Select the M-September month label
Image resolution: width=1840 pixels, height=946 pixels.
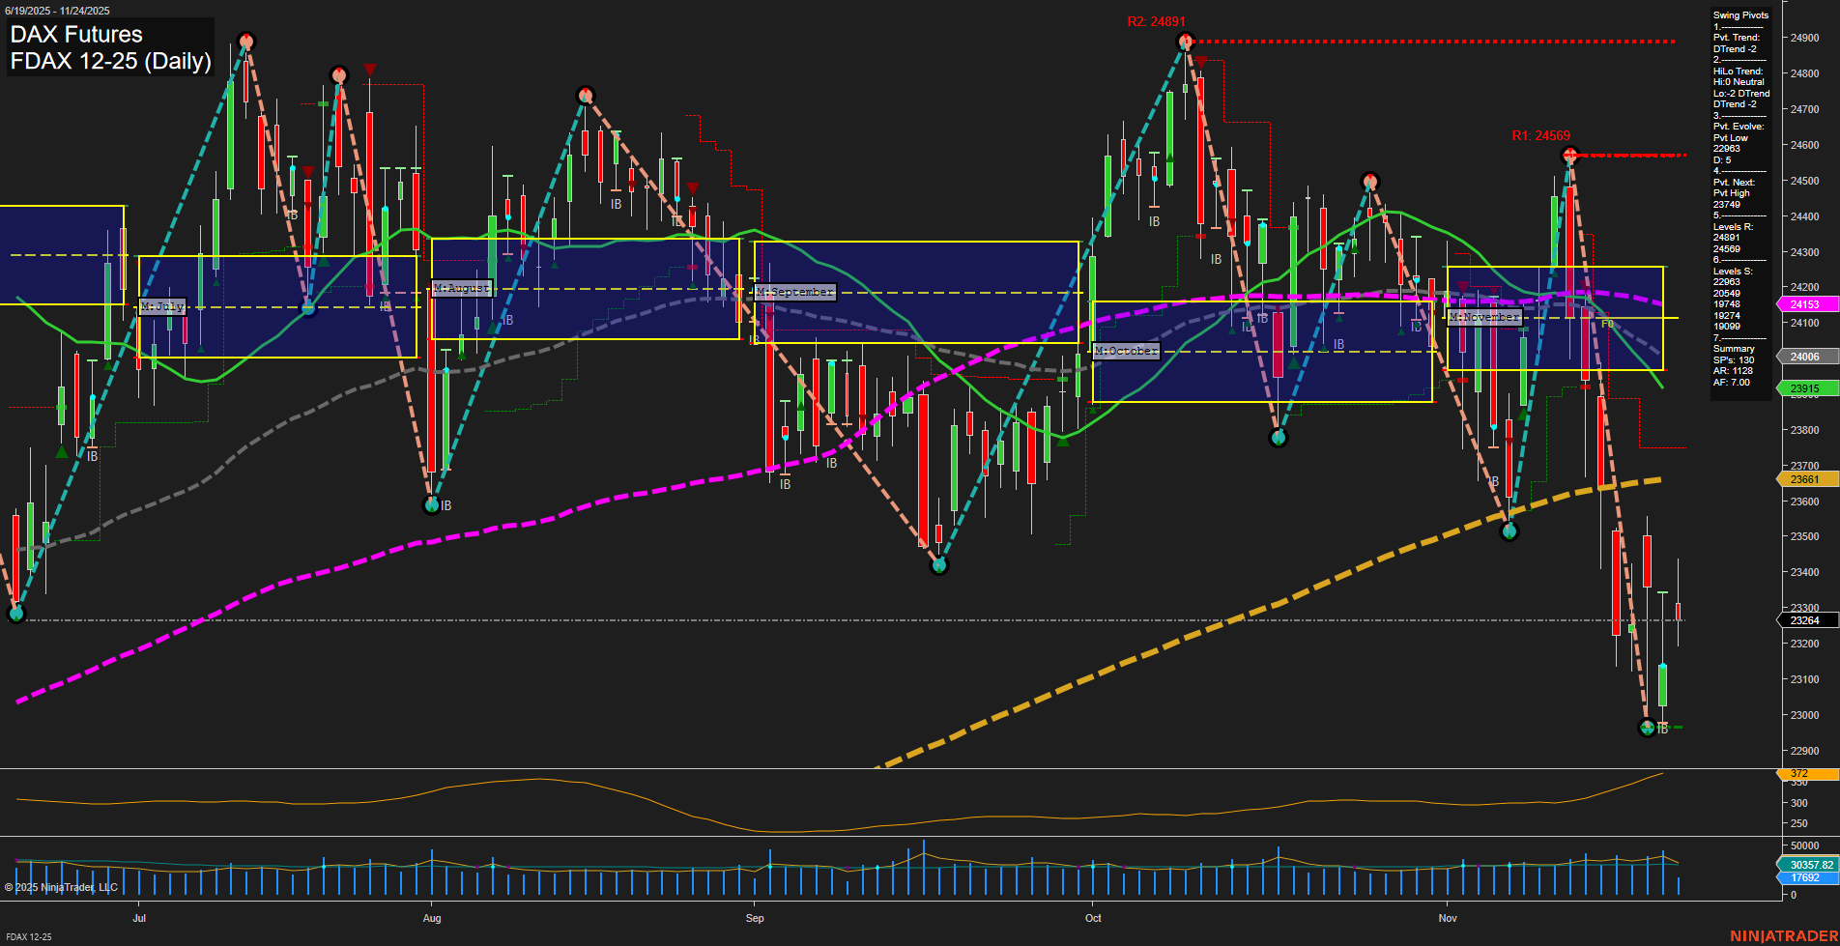[794, 290]
